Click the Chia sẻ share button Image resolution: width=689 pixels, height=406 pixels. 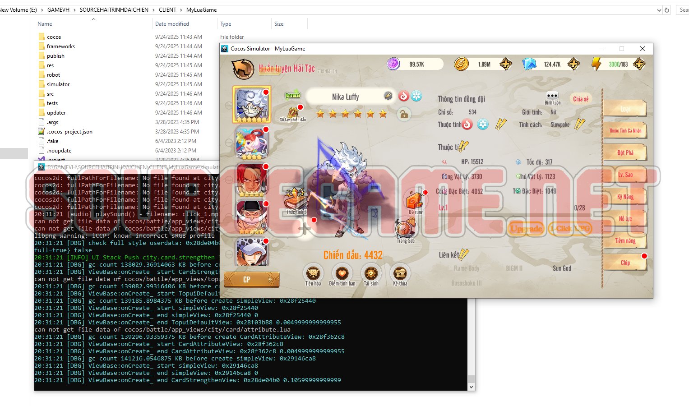click(x=580, y=99)
